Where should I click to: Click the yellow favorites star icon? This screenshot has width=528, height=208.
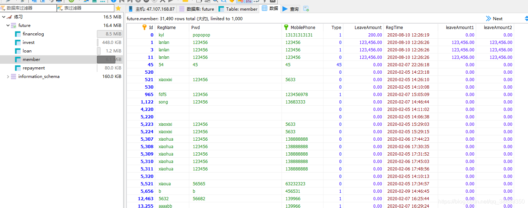pyautogui.click(x=118, y=8)
